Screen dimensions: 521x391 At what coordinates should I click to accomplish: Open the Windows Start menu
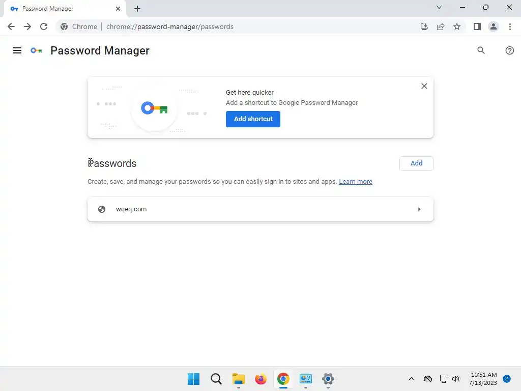point(194,379)
